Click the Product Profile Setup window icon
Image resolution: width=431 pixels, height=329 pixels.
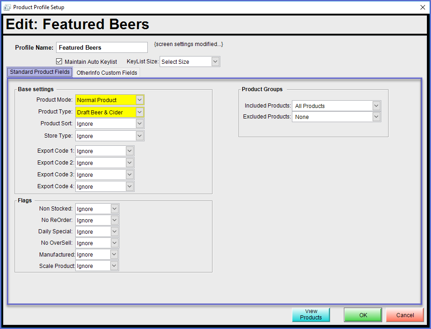click(7, 7)
